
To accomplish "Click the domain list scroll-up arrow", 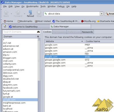I will pos(39,40).
